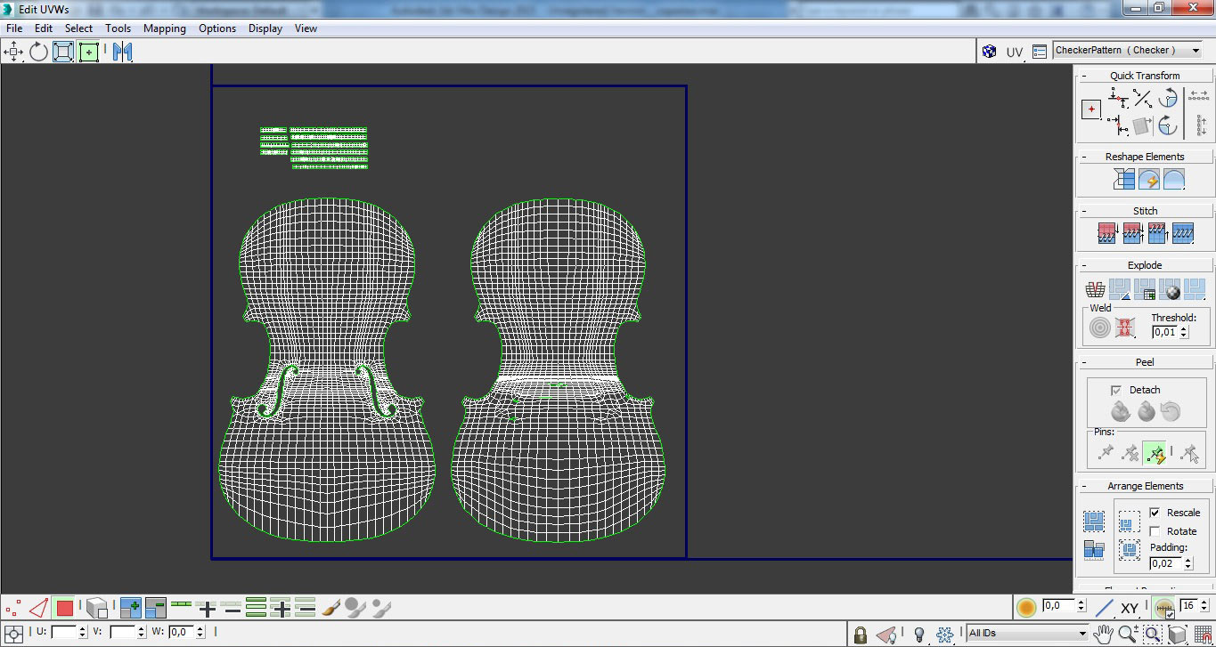The width and height of the screenshot is (1216, 647).
Task: Click the Mirror tool icon
Action: pos(122,52)
